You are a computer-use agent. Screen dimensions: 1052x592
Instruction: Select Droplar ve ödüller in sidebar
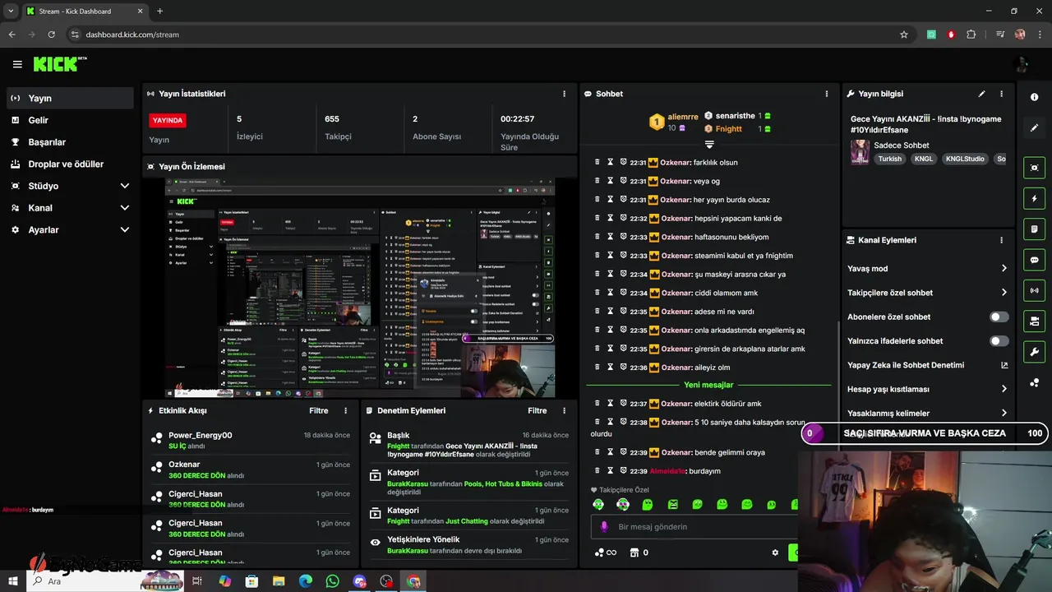click(69, 164)
